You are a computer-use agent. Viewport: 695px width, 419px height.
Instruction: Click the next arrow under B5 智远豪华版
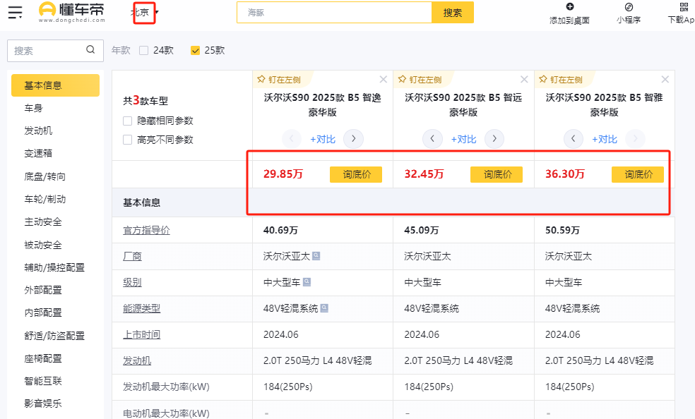tap(494, 139)
